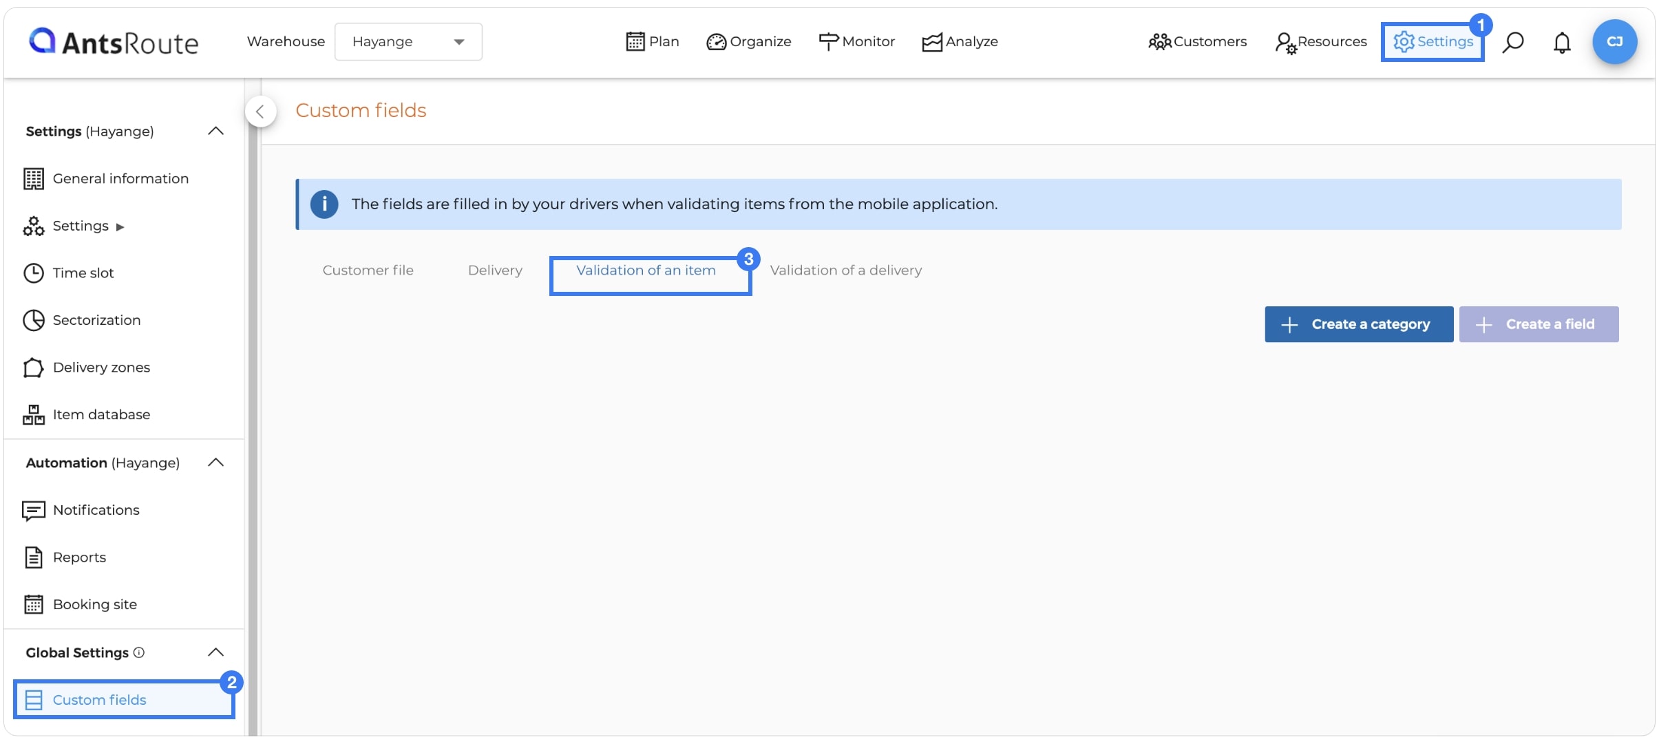Expand the sidebar Settings submenu arrow
The width and height of the screenshot is (1659, 744).
pyautogui.click(x=120, y=226)
